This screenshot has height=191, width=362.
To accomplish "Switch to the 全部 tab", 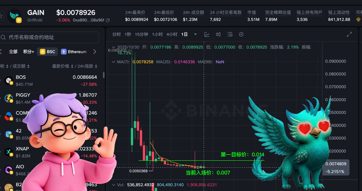I will pyautogui.click(x=13, y=52).
